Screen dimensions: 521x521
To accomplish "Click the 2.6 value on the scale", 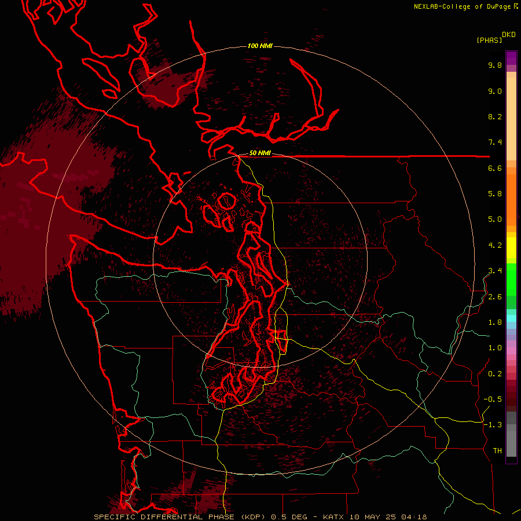I will (495, 297).
